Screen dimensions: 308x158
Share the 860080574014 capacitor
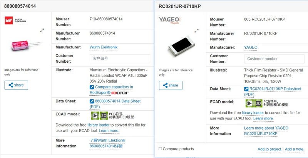coord(16,85)
